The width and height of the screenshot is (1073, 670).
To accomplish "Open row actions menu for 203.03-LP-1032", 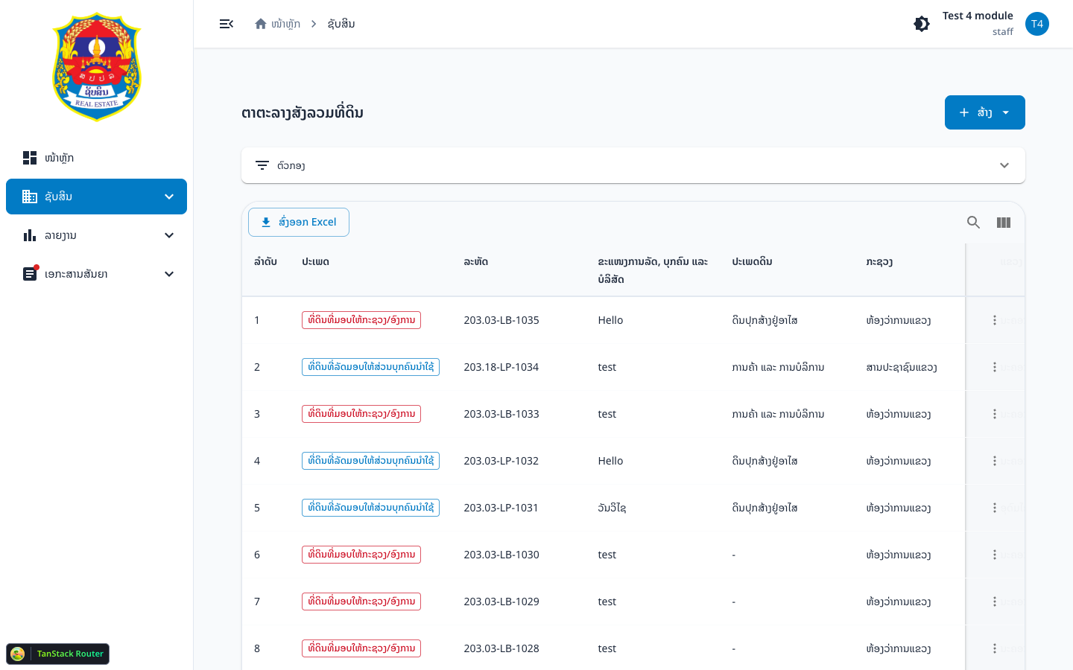I will (995, 461).
